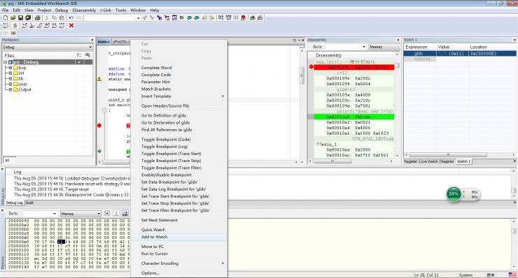The width and height of the screenshot is (518, 278).
Task: Expand the bsp folder node
Action: click(10, 68)
